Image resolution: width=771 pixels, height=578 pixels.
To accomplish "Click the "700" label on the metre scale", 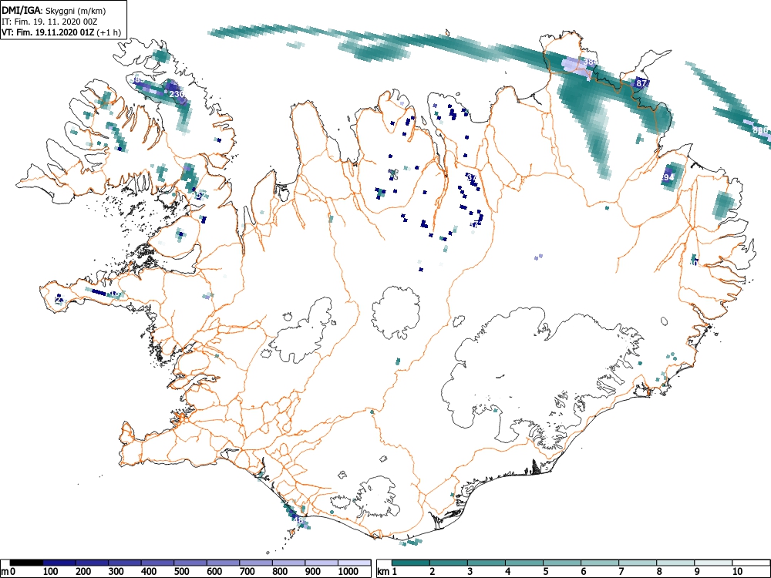I will pos(247,572).
